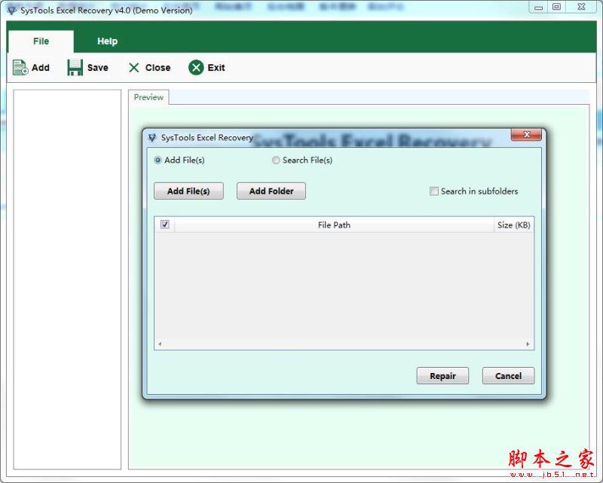Click the Add Folder button
This screenshot has width=603, height=483.
(271, 191)
